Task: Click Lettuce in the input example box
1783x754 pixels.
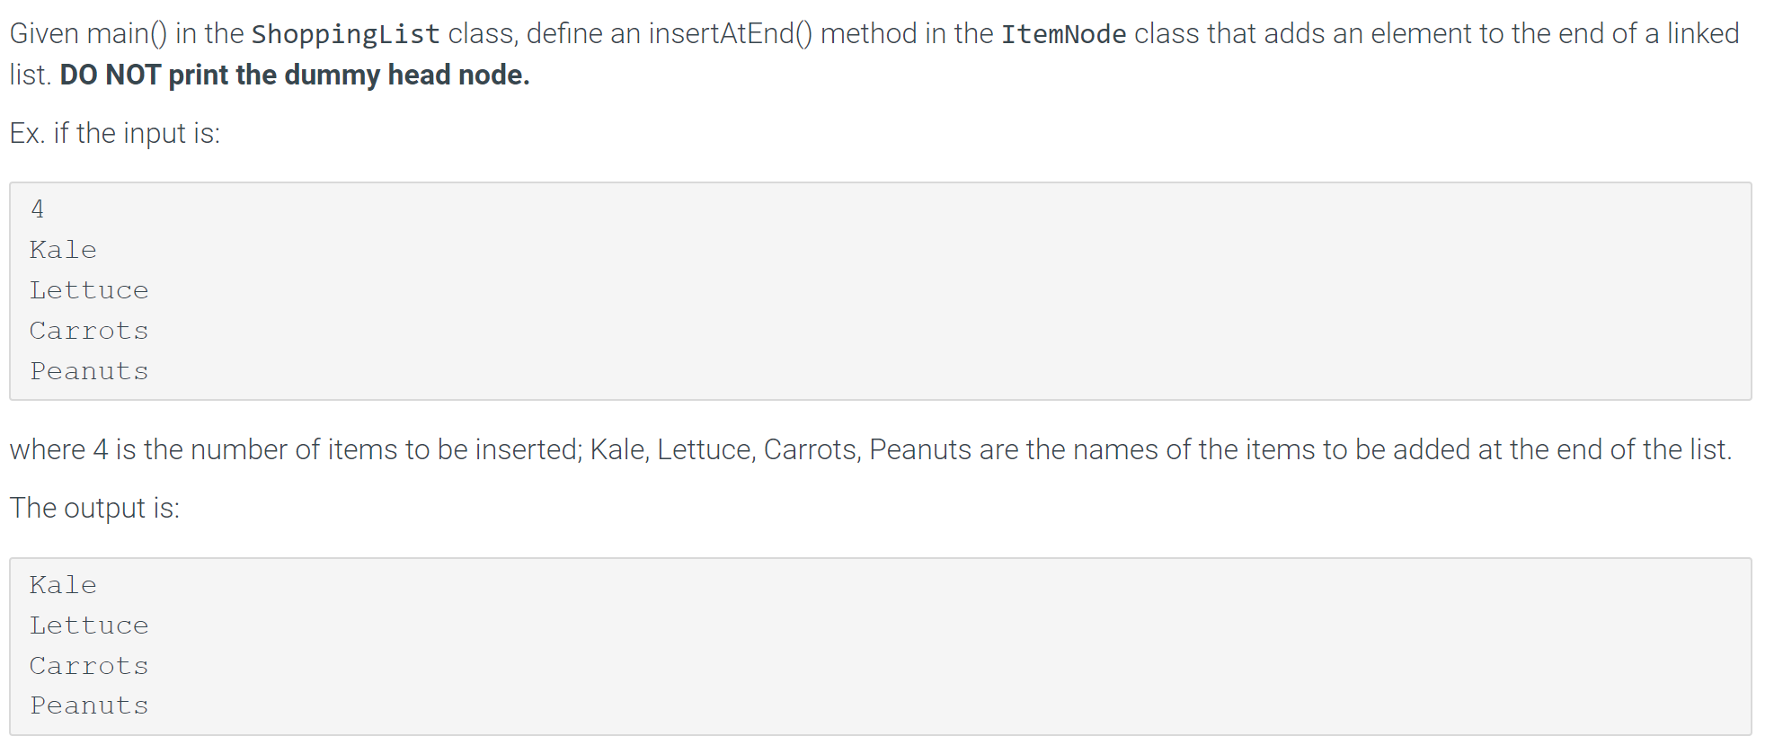Action: [x=89, y=290]
